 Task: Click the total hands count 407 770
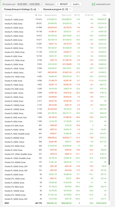(x=38, y=203)
